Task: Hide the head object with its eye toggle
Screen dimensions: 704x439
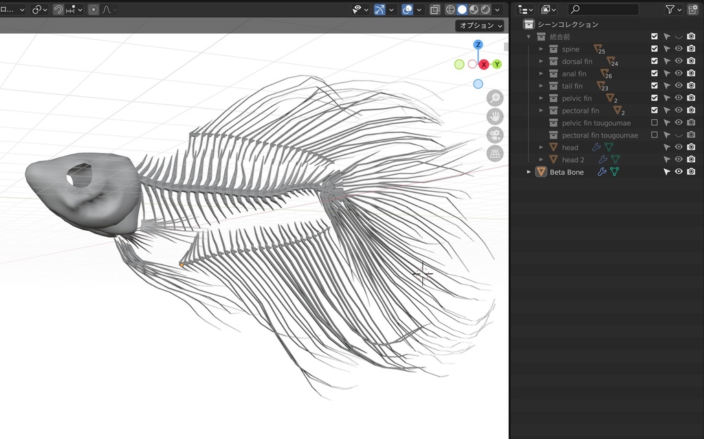Action: 678,147
